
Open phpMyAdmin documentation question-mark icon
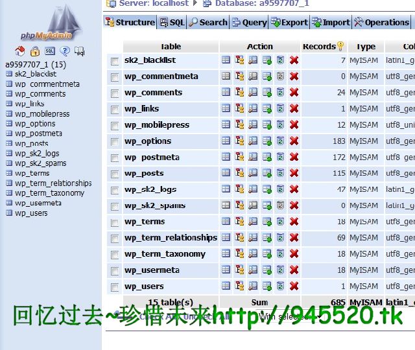point(65,51)
